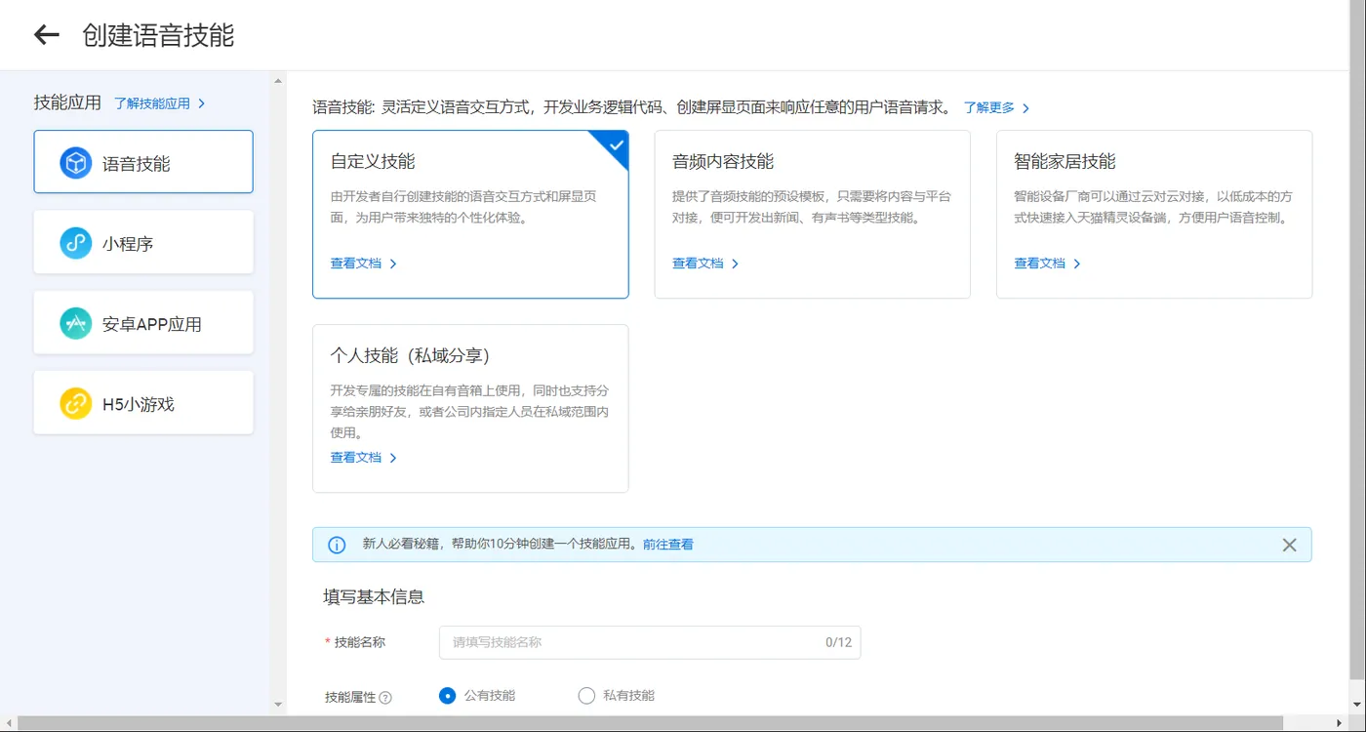The height and width of the screenshot is (732, 1366).
Task: Click into the 技能名称 input field
Action: click(x=650, y=642)
